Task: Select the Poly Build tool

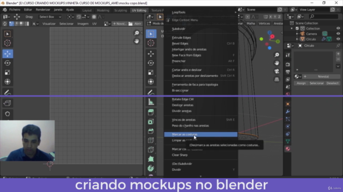Action: pos(151,159)
